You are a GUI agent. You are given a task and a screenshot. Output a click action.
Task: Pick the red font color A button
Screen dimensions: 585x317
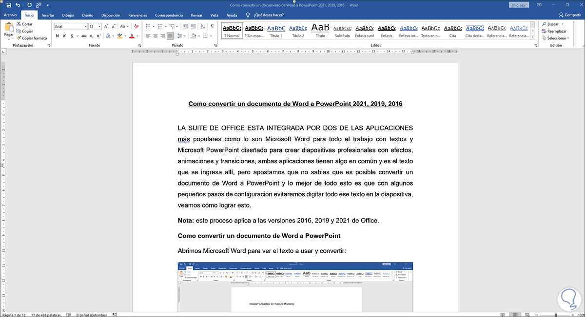point(132,36)
